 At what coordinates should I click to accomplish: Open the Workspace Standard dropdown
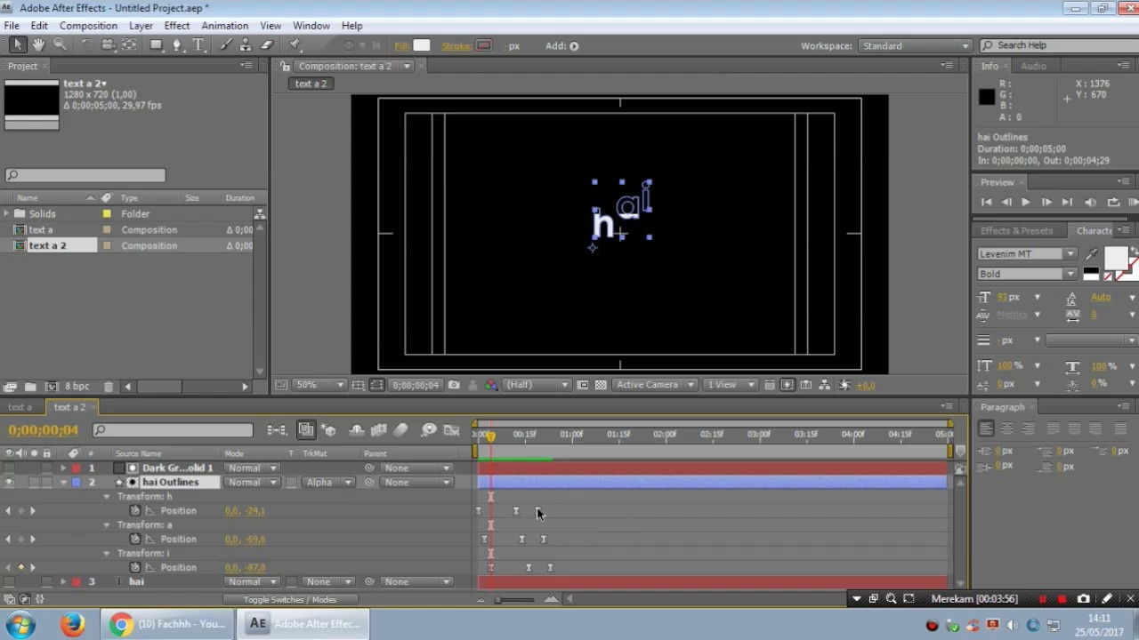[x=915, y=45]
